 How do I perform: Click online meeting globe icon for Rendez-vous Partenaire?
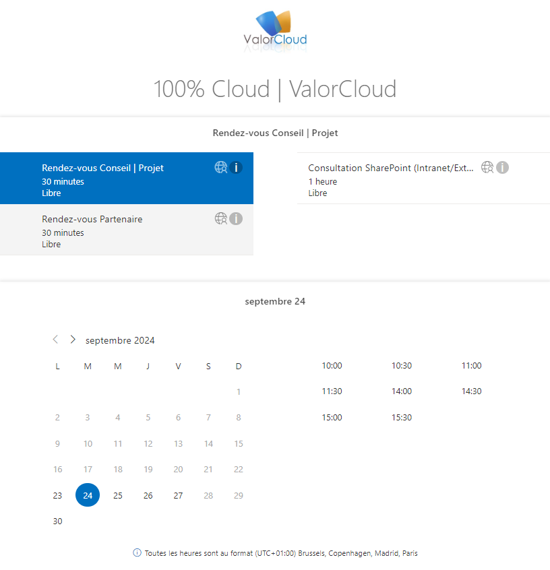(x=221, y=219)
